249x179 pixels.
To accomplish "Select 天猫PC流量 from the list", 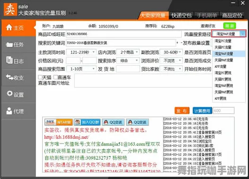I will pos(229,47).
